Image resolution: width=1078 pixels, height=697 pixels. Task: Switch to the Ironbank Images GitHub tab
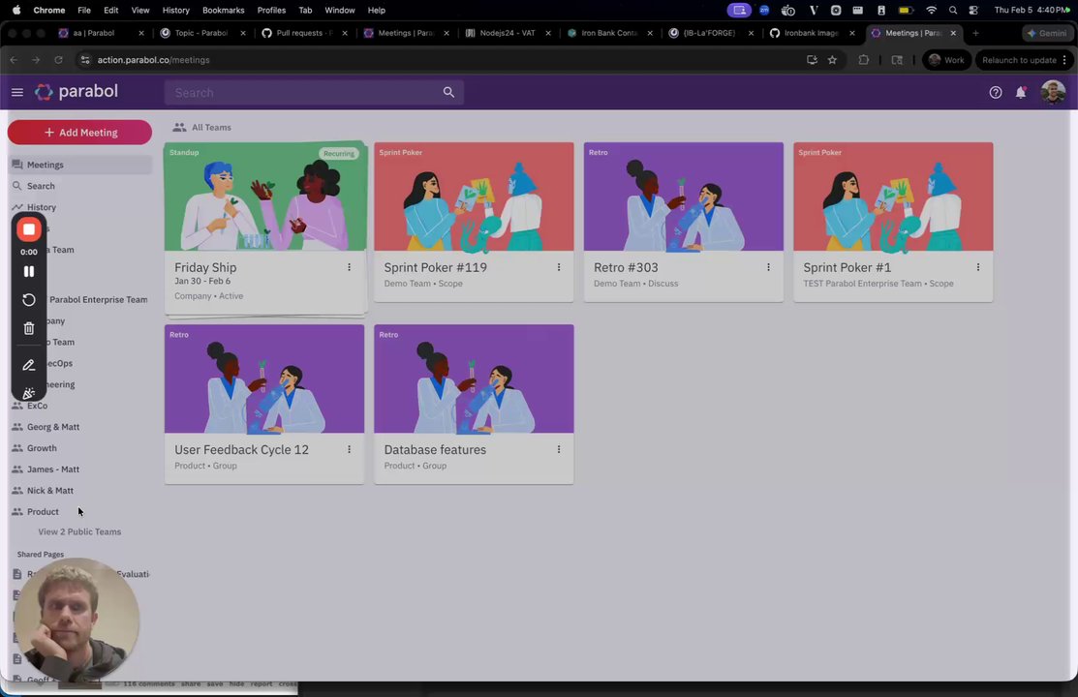[812, 33]
